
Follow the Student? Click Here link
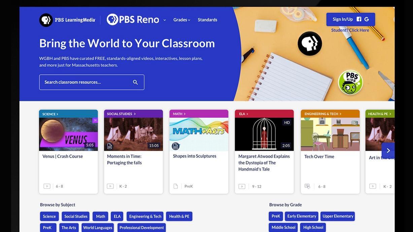tap(350, 30)
